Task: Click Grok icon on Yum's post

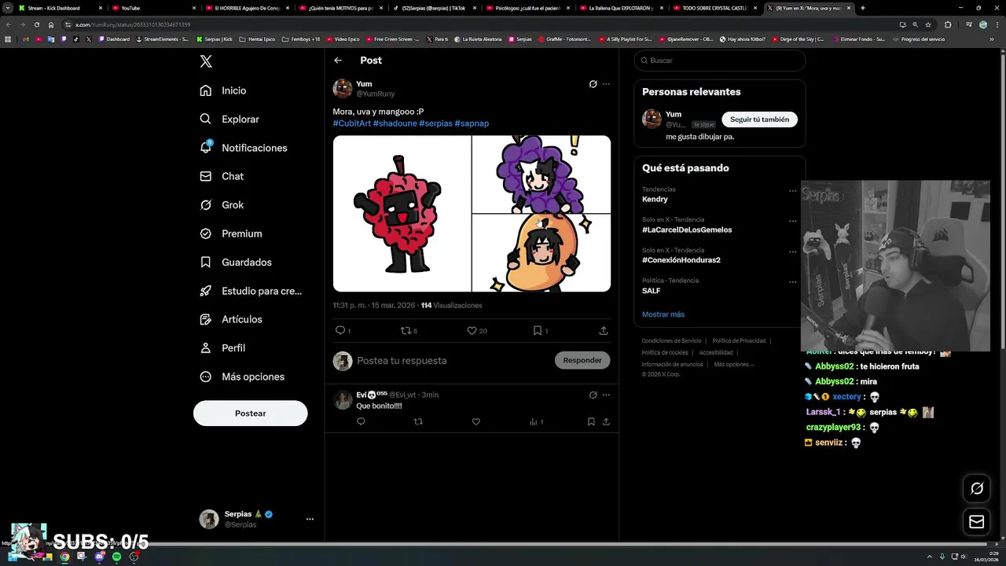Action: (593, 84)
